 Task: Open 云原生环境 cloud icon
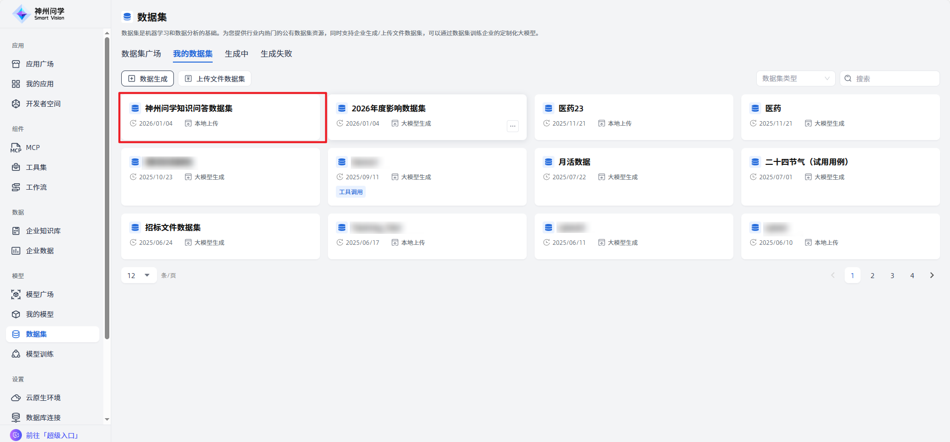pos(16,398)
